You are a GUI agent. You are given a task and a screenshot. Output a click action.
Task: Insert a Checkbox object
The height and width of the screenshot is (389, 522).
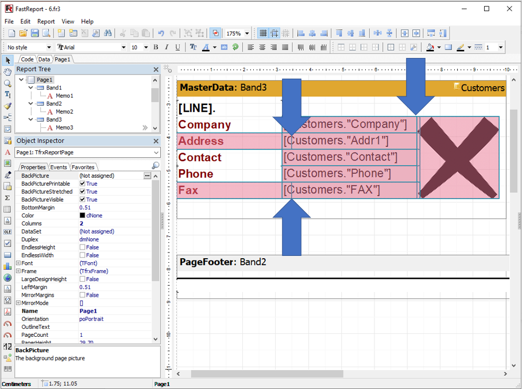7,243
